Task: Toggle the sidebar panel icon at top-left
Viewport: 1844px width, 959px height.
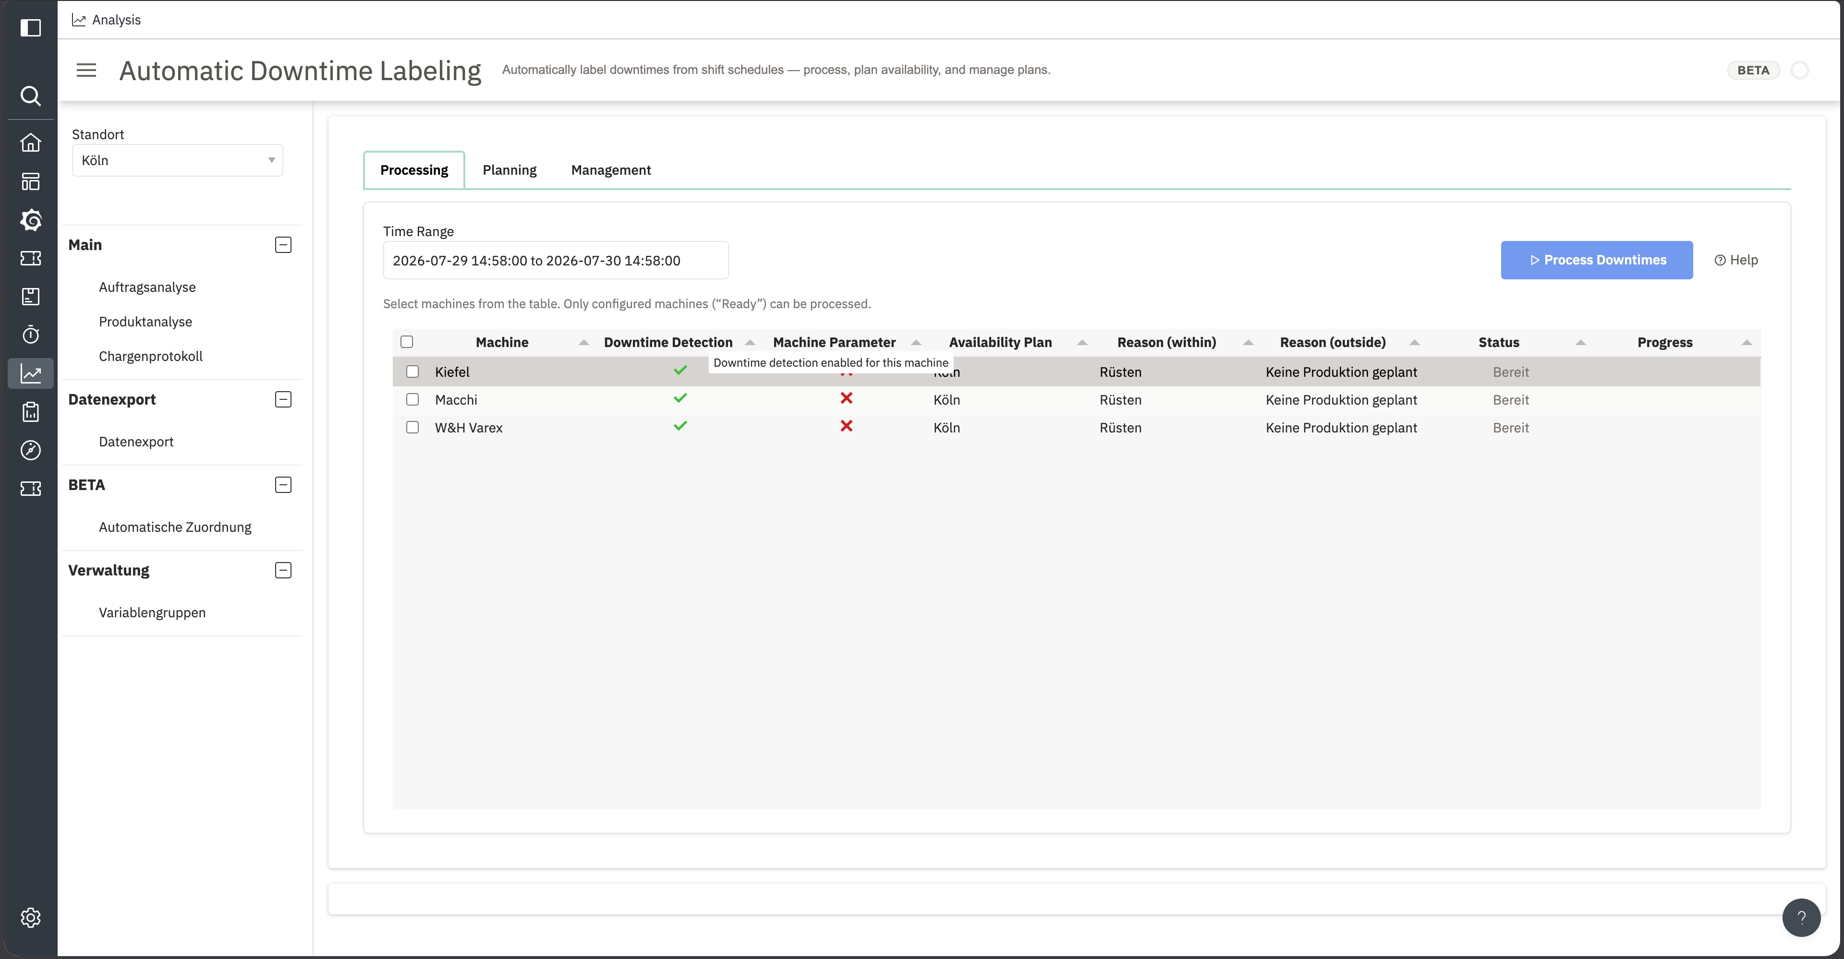Action: click(x=30, y=28)
